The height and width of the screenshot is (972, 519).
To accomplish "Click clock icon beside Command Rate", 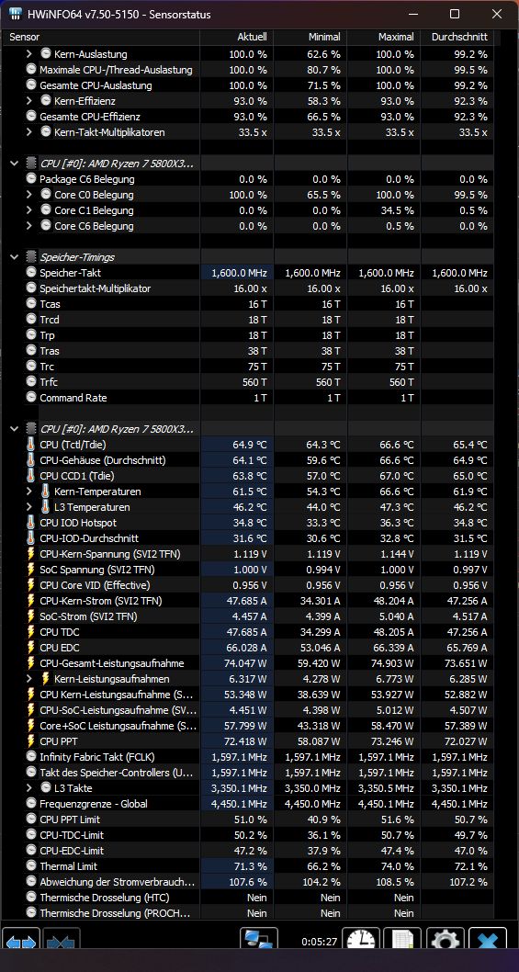I will tap(31, 398).
